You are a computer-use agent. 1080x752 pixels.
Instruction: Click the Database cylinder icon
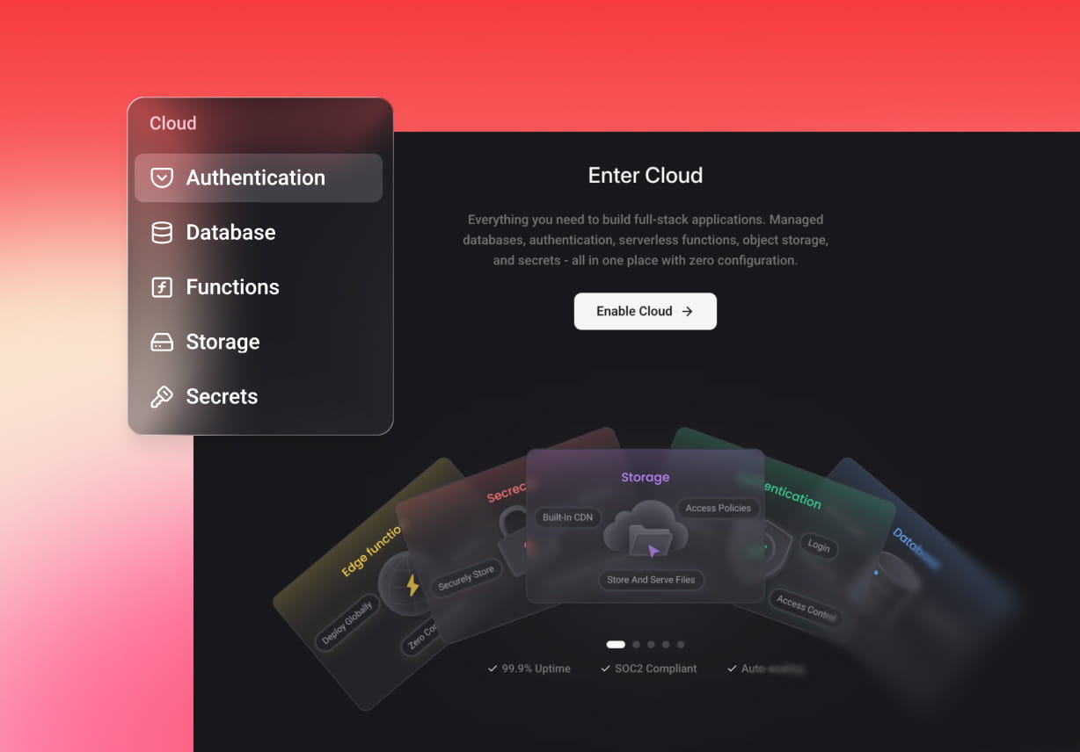162,233
